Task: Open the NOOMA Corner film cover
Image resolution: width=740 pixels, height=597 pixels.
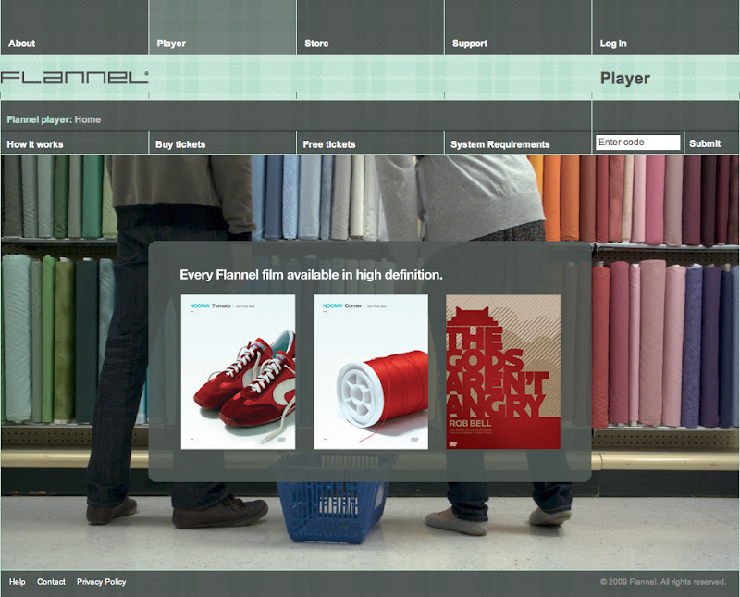Action: coord(371,372)
